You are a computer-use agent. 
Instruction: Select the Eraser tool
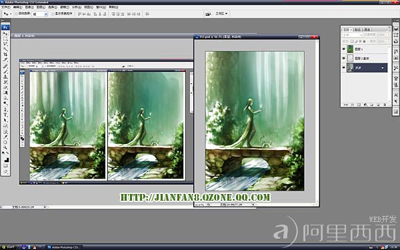click(x=5, y=87)
